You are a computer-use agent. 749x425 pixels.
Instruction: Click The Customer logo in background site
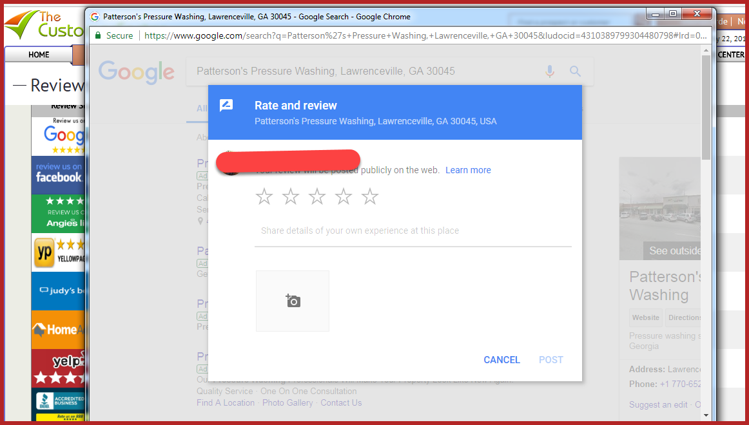coord(44,25)
